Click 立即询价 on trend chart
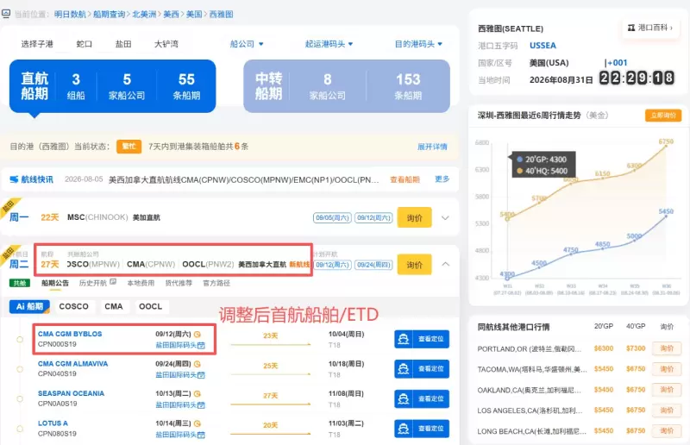690x445 pixels. (663, 116)
